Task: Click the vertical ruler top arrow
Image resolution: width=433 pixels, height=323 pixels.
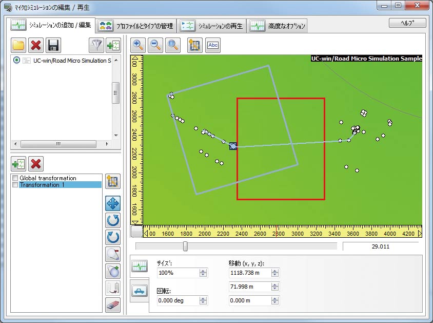Action: click(135, 58)
